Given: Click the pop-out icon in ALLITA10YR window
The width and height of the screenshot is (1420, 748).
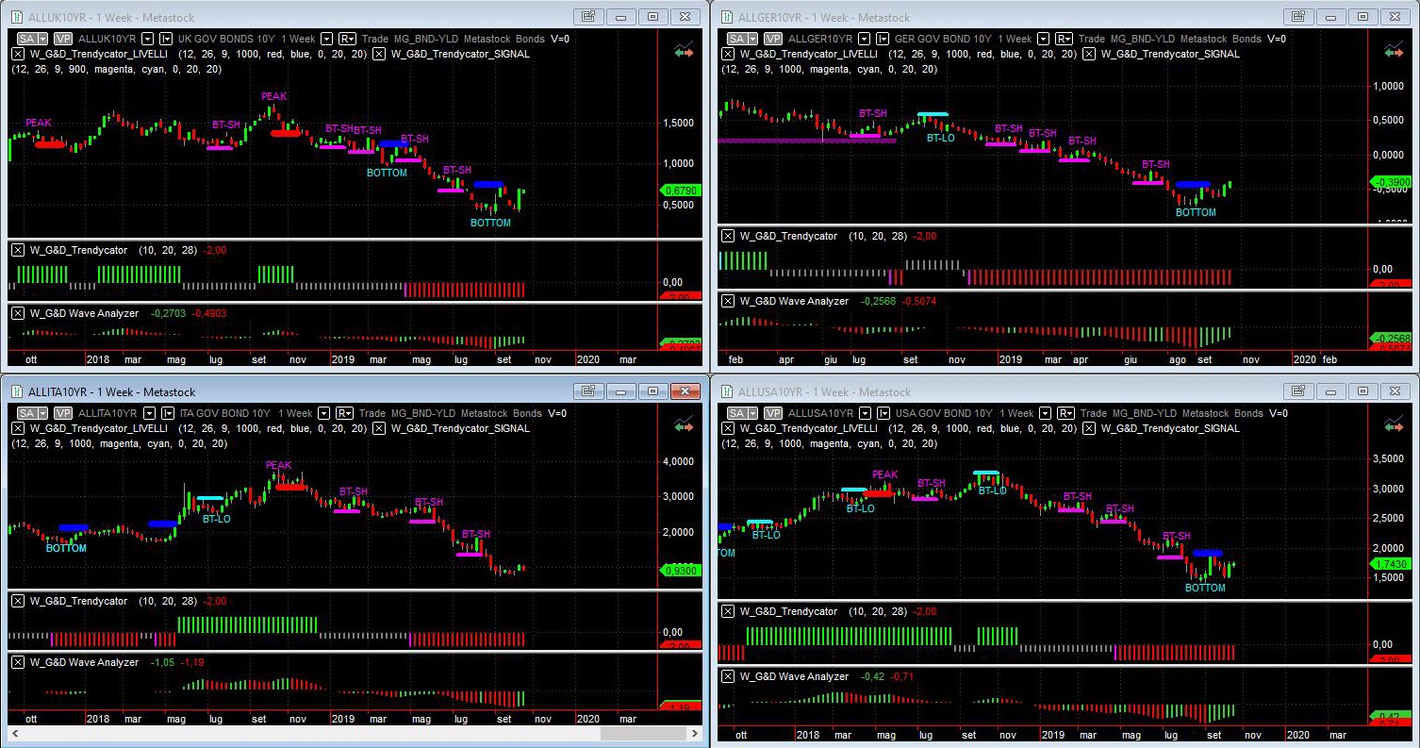Looking at the screenshot, I should (588, 391).
